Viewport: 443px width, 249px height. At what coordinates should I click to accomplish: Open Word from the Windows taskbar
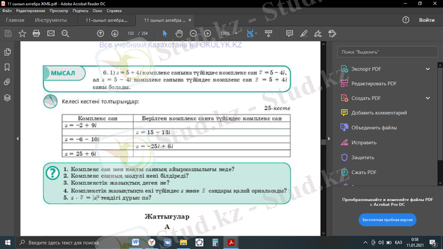[x=136, y=242]
